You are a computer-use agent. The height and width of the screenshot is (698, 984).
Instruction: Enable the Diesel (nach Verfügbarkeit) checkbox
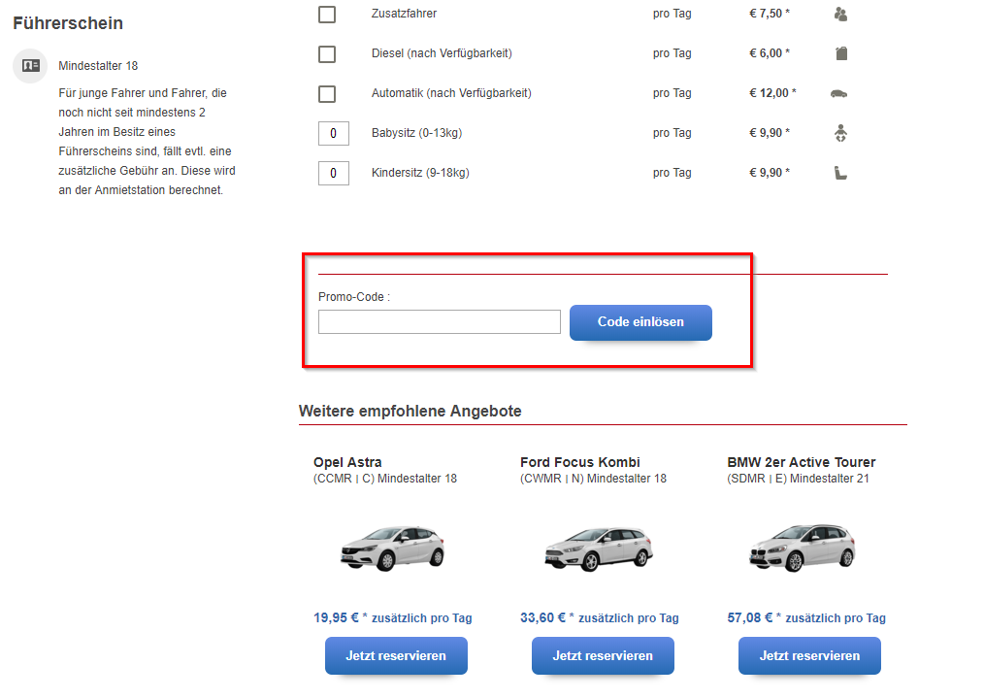point(327,54)
